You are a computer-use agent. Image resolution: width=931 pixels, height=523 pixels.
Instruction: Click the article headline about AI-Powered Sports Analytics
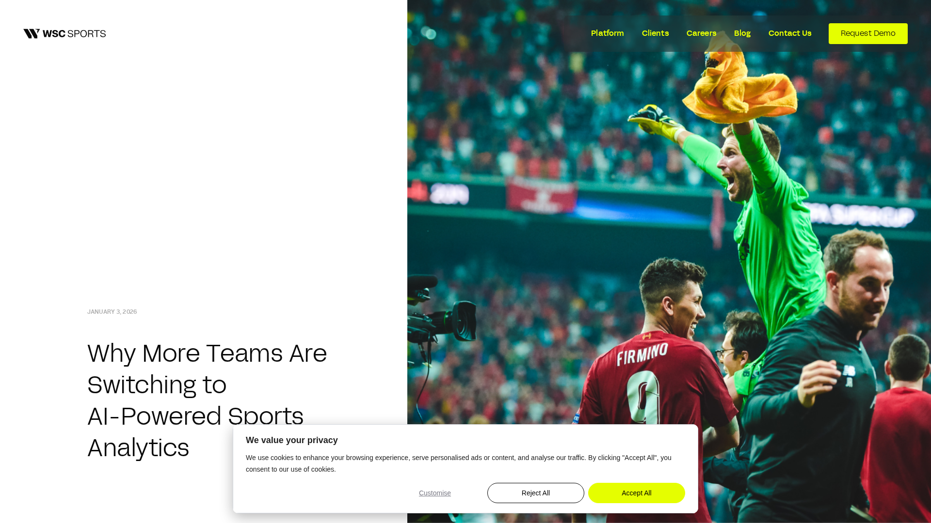(207, 400)
